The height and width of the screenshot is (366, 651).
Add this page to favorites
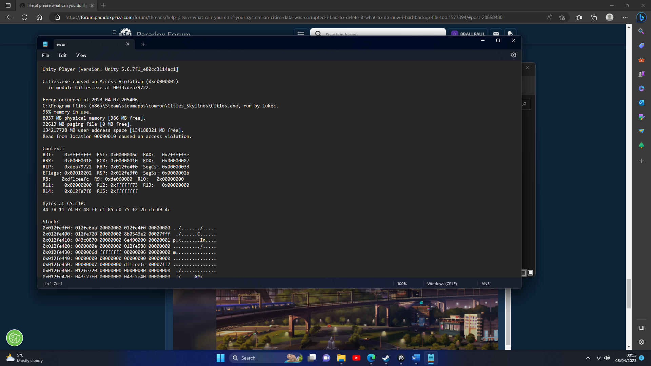562,17
